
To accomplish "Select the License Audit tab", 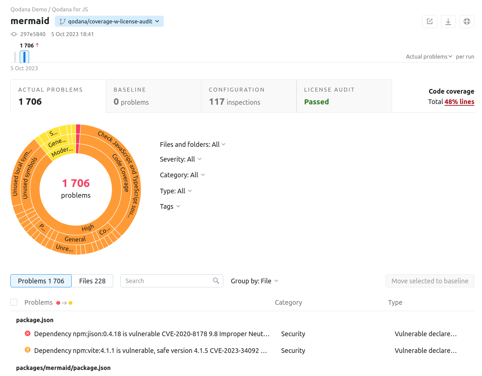I will point(344,96).
